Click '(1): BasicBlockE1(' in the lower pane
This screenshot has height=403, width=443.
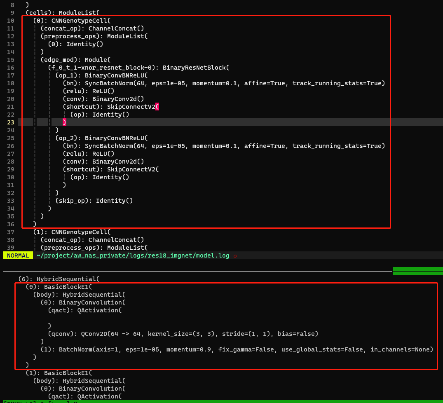click(59, 373)
